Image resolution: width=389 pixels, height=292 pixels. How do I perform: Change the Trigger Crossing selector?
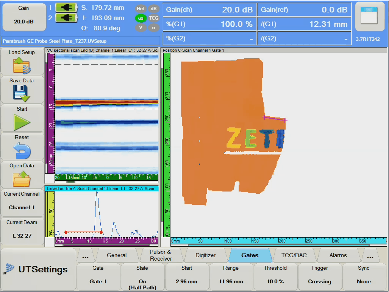319,277
